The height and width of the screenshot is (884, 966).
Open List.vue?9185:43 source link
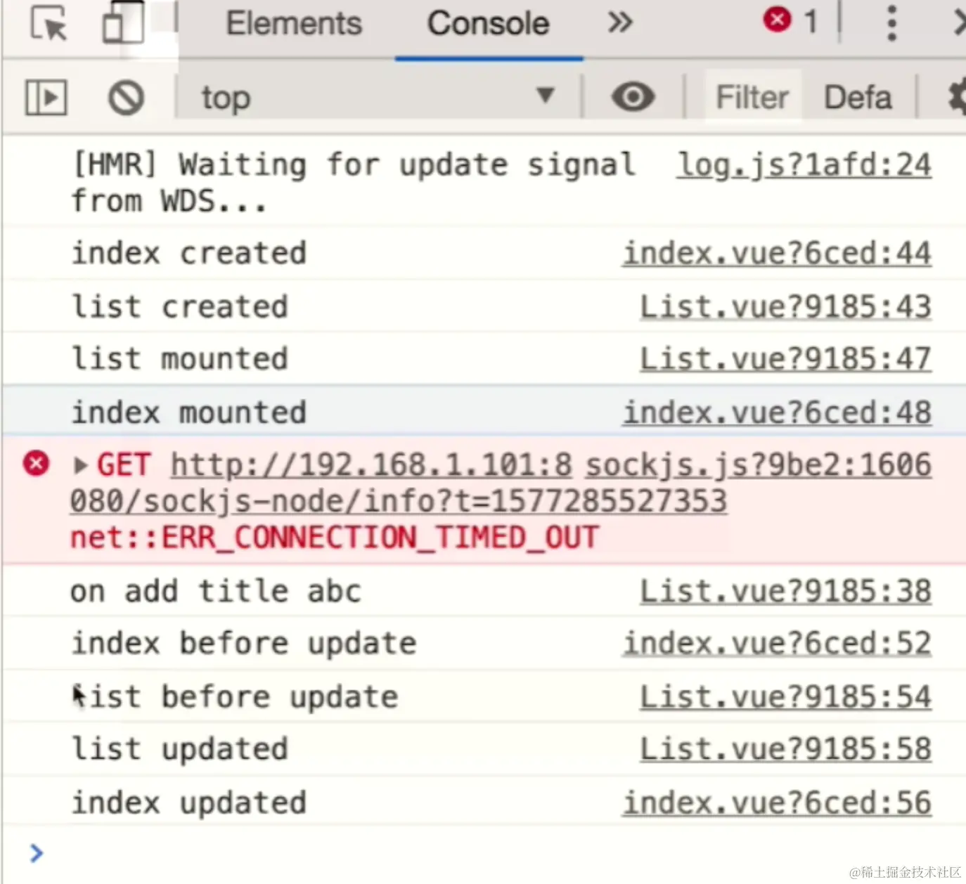(785, 307)
